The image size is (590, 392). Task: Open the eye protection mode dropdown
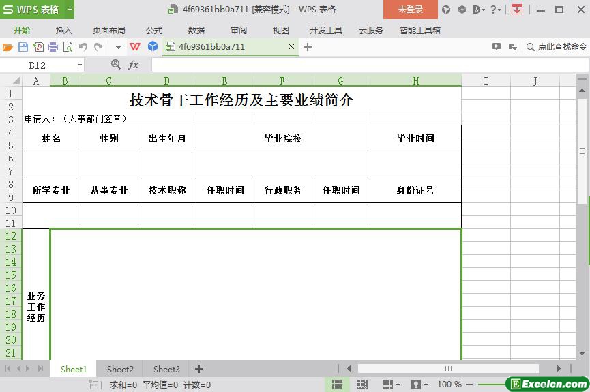(x=426, y=385)
